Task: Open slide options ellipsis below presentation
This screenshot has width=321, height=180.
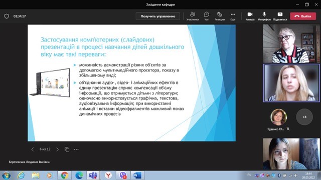Action: 76,149
